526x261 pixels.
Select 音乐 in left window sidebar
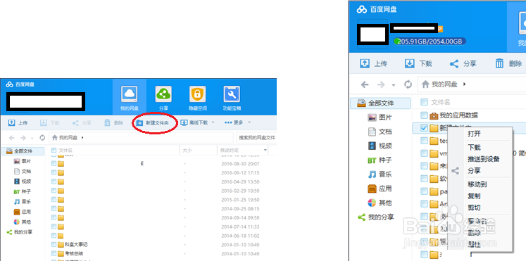(x=23, y=202)
